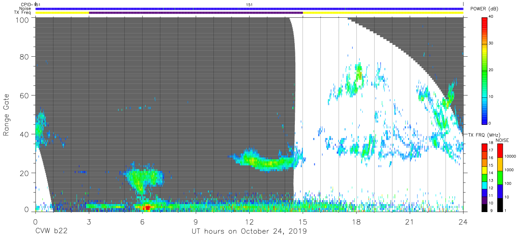Click the x-axis tick label 18
This screenshot has width=521, height=240.
click(356, 221)
